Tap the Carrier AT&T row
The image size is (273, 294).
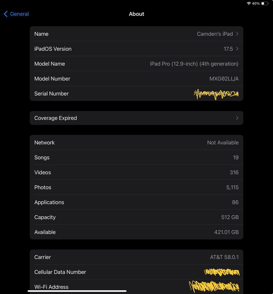(136, 257)
